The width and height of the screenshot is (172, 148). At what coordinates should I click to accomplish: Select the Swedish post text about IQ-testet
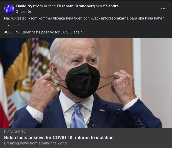[85, 18]
